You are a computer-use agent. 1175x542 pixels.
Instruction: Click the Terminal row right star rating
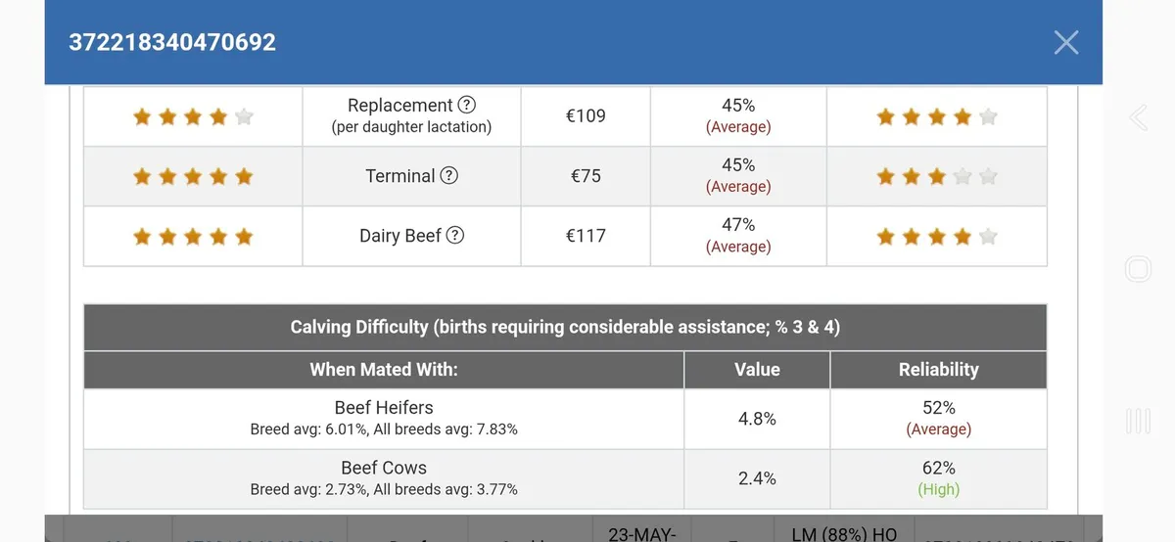pyautogui.click(x=937, y=177)
